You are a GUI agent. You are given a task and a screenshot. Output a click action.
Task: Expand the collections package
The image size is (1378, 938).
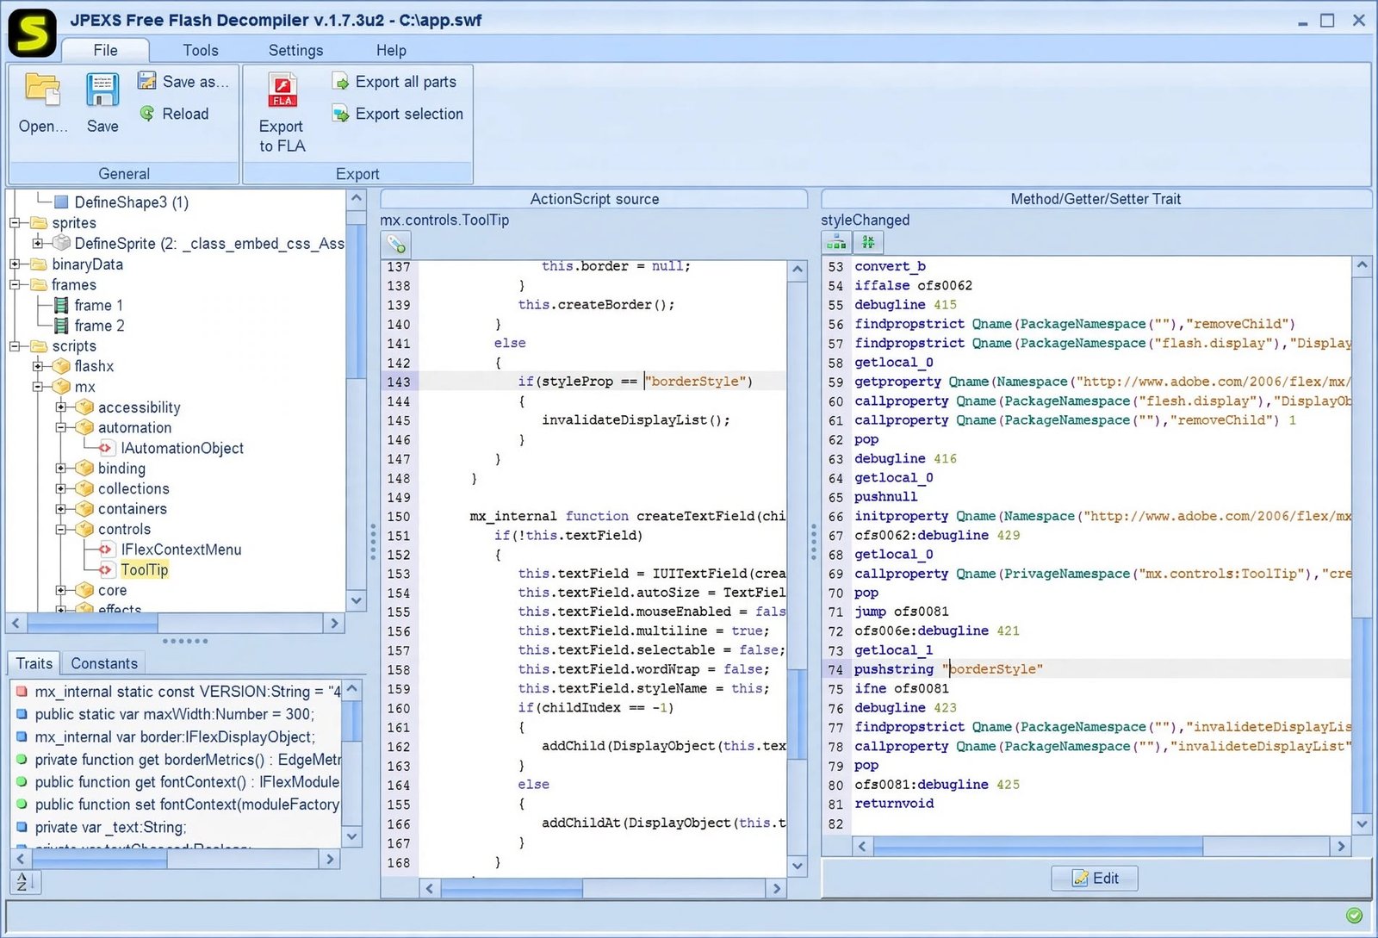coord(61,488)
